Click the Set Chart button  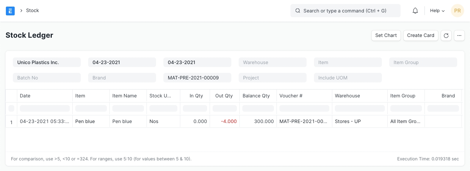coord(386,36)
